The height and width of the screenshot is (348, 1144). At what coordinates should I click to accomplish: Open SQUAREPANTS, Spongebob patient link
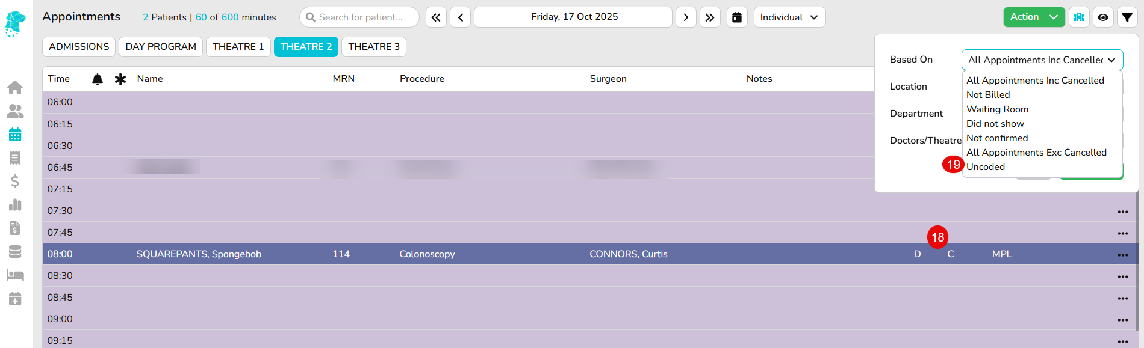pos(199,254)
